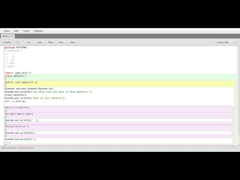
Task: Click the Paste button
Action: 51,42
